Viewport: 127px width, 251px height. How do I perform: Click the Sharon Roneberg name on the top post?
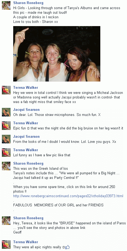(x=28, y=3)
